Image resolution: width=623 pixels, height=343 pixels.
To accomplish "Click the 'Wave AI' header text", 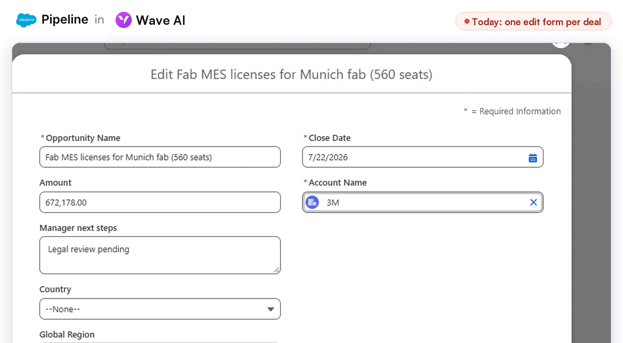I will click(161, 20).
